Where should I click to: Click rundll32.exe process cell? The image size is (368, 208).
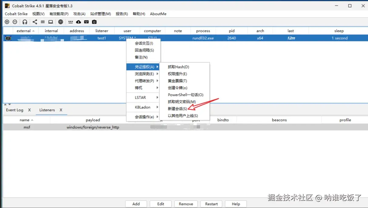tap(203, 38)
